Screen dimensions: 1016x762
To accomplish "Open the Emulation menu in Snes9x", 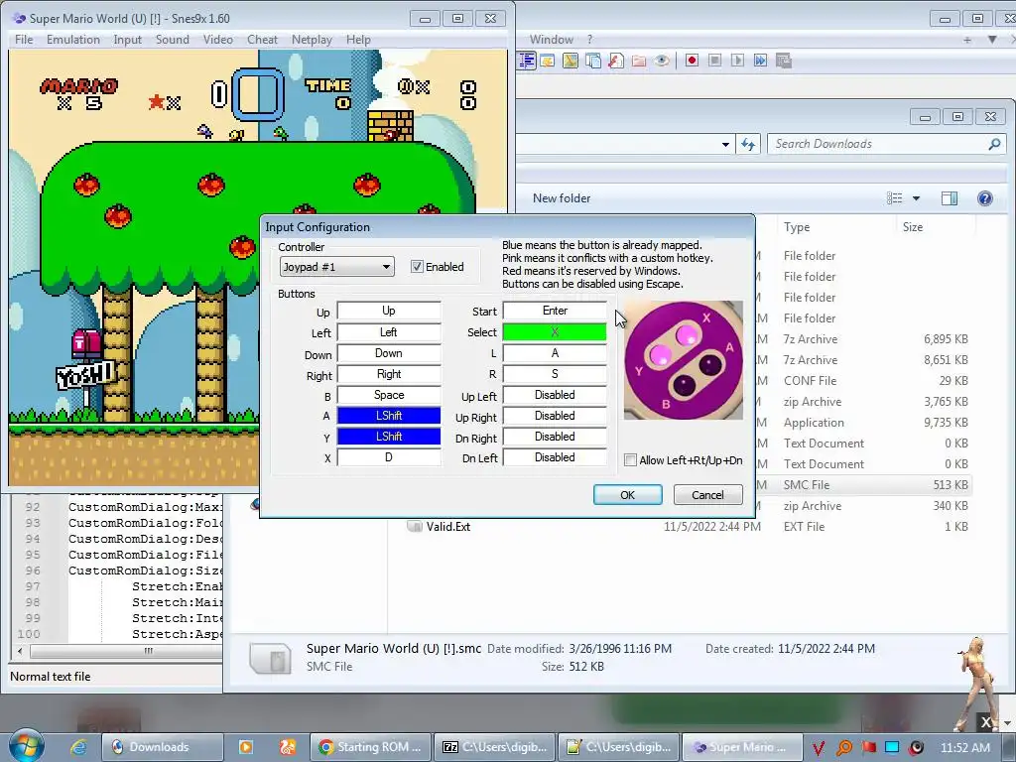I will coord(73,40).
